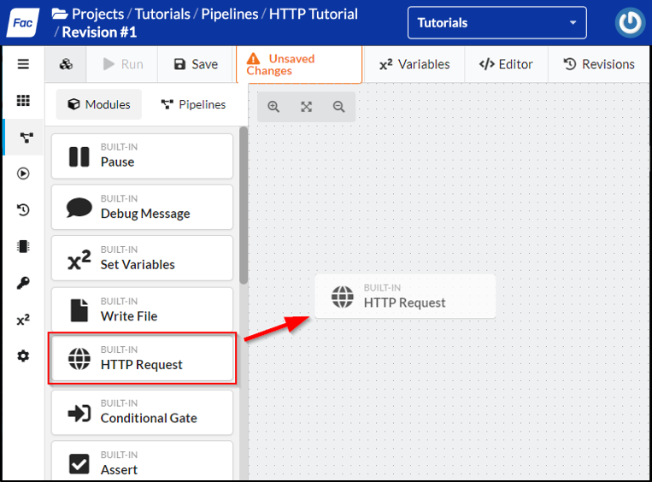Click the Projects breadcrumb link
The height and width of the screenshot is (482, 652).
(97, 14)
